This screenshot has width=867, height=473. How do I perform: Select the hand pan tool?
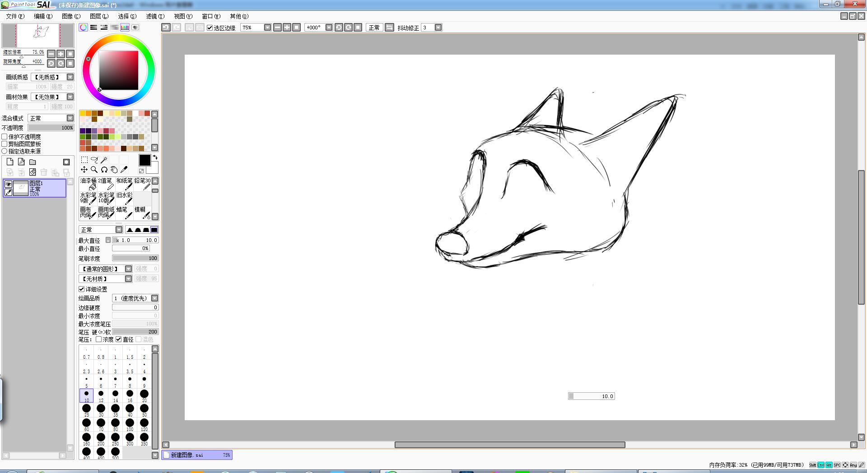(114, 170)
